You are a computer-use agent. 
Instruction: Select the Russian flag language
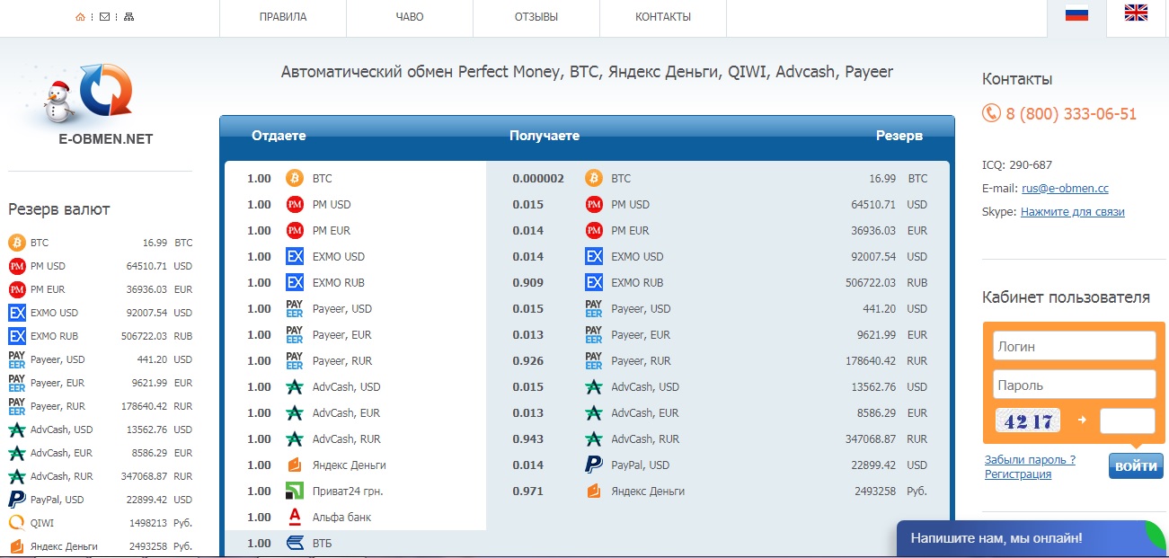point(1076,13)
